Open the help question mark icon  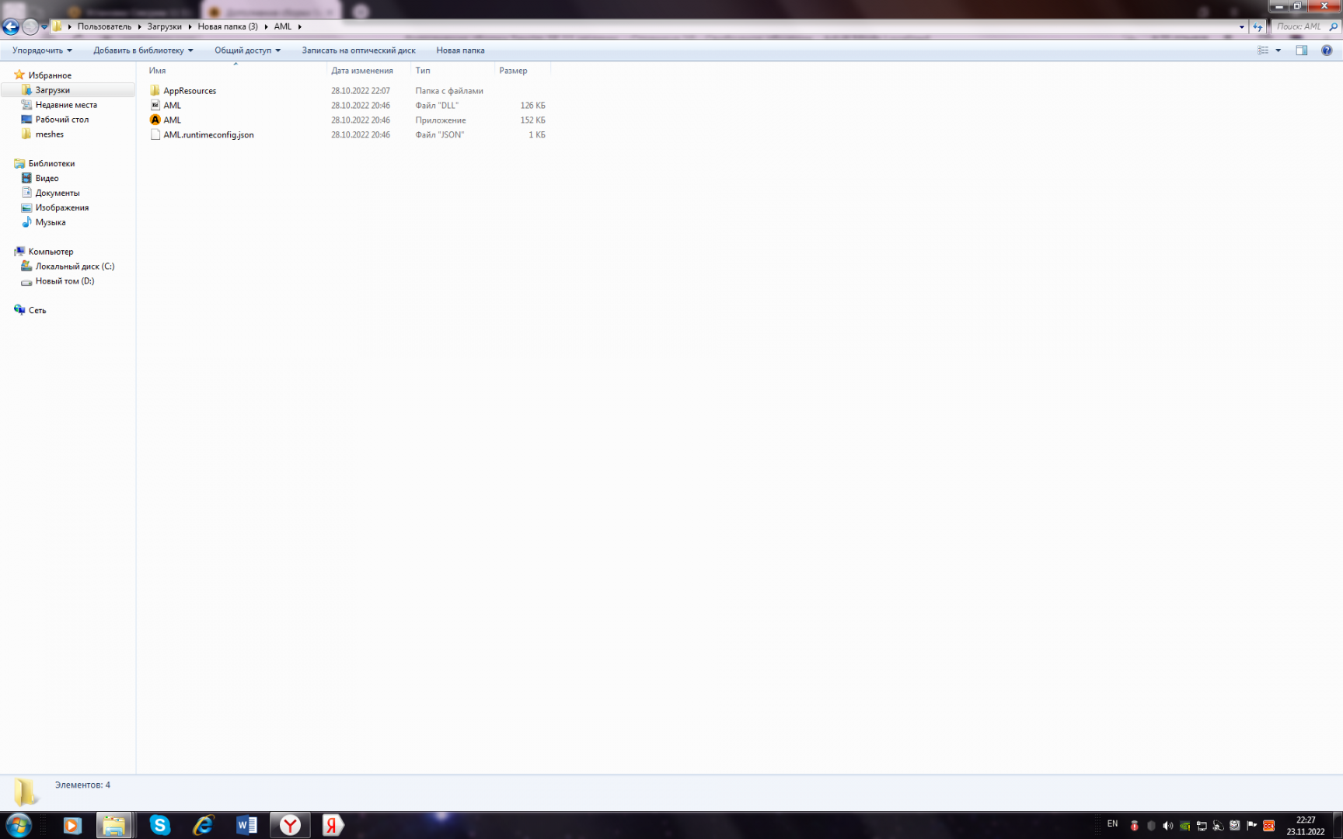coord(1326,50)
